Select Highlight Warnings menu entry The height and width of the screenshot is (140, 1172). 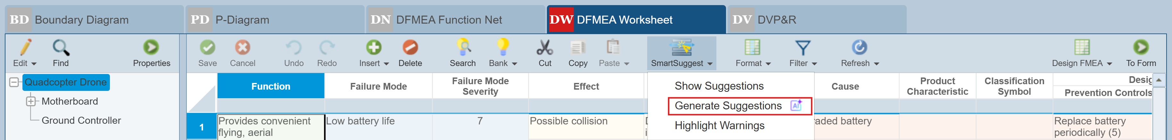[719, 126]
